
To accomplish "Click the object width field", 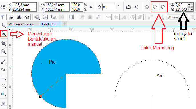I will [57, 5].
